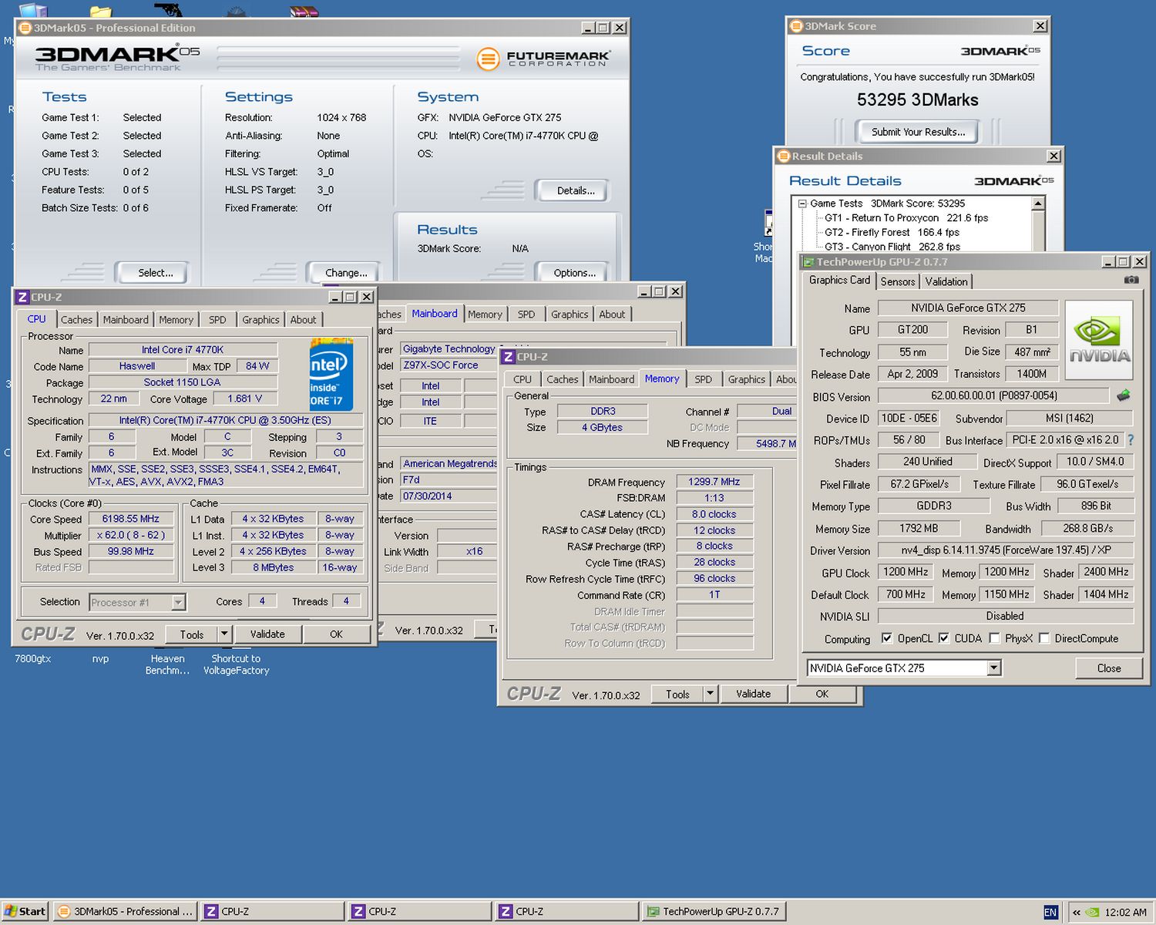Click the 7800gtx desktop shortcut
Image resolution: width=1156 pixels, height=925 pixels.
coord(33,659)
